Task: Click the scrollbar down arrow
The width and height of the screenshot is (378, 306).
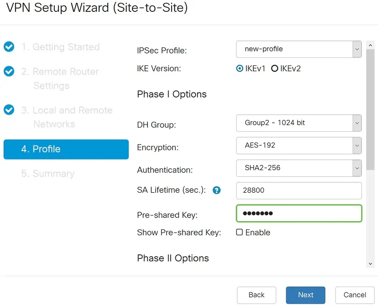Action: tap(370, 264)
